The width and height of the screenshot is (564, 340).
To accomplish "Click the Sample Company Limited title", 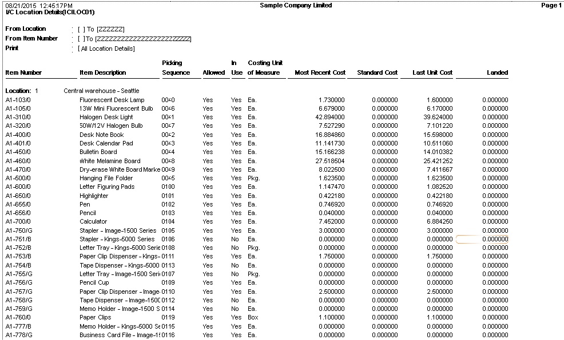I will 295,5.
